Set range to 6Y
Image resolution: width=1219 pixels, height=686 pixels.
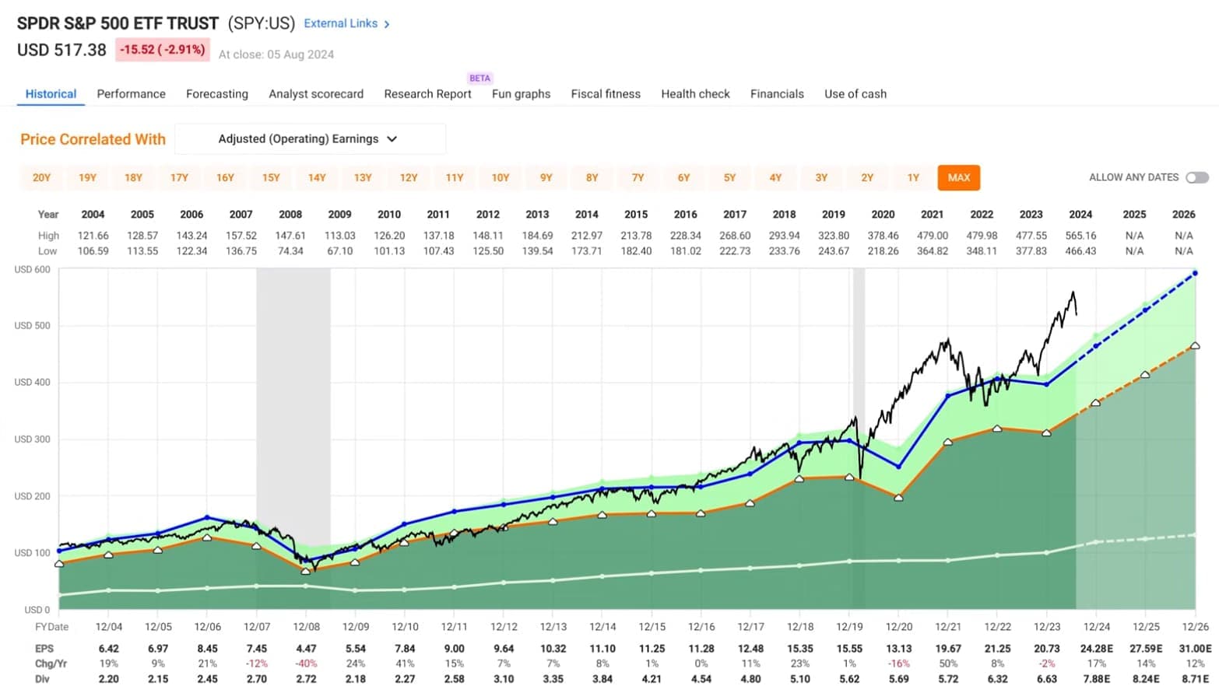pos(684,177)
